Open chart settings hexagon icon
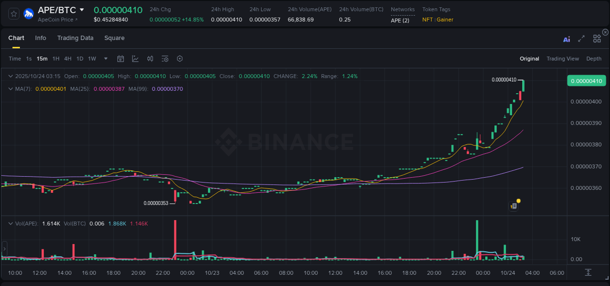This screenshot has height=286, width=610. 180,59
